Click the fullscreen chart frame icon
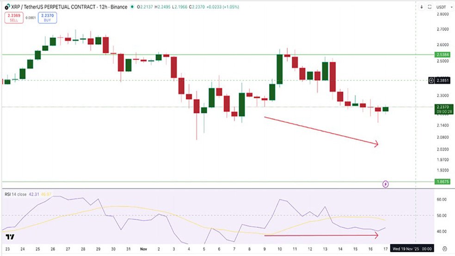The image size is (455, 256). click(430, 7)
